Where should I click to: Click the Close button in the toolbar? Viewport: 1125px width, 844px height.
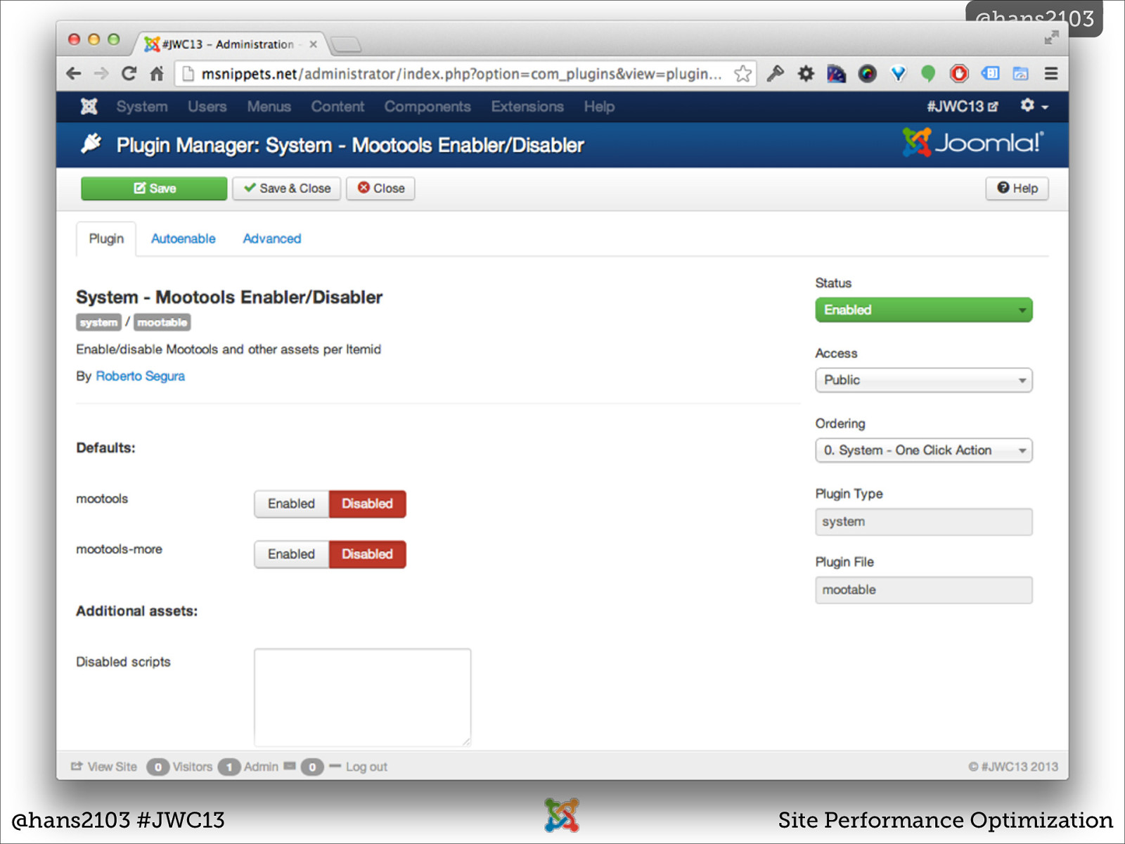click(380, 188)
